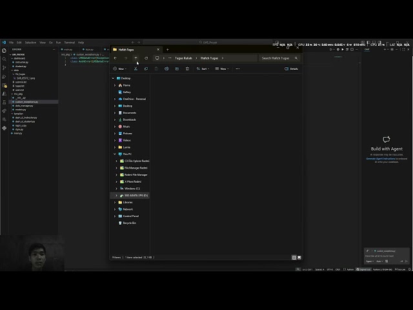Expand the Windows (C:) drive
Viewport: 413px width, 310px height.
(116, 189)
